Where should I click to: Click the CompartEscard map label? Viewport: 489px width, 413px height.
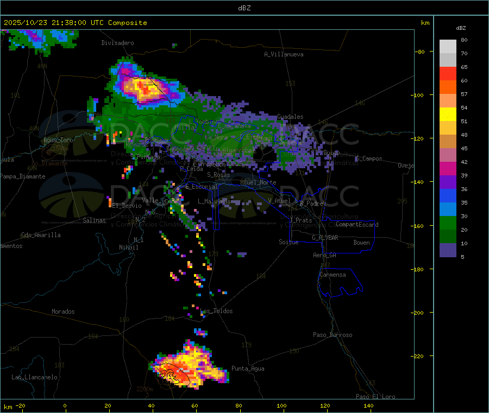[357, 225]
